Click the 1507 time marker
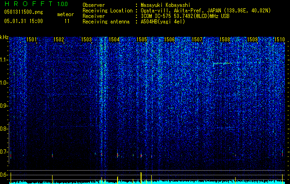The height and width of the screenshot is (184, 290). pos(197,40)
